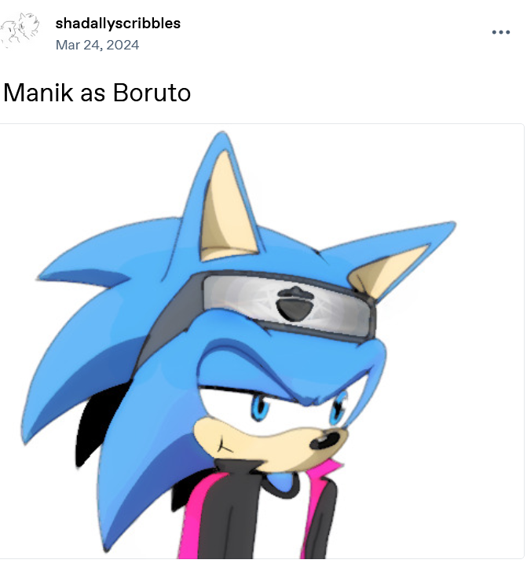Click the character's left blue eye
Viewport: 527px width, 567px height.
pos(260,407)
